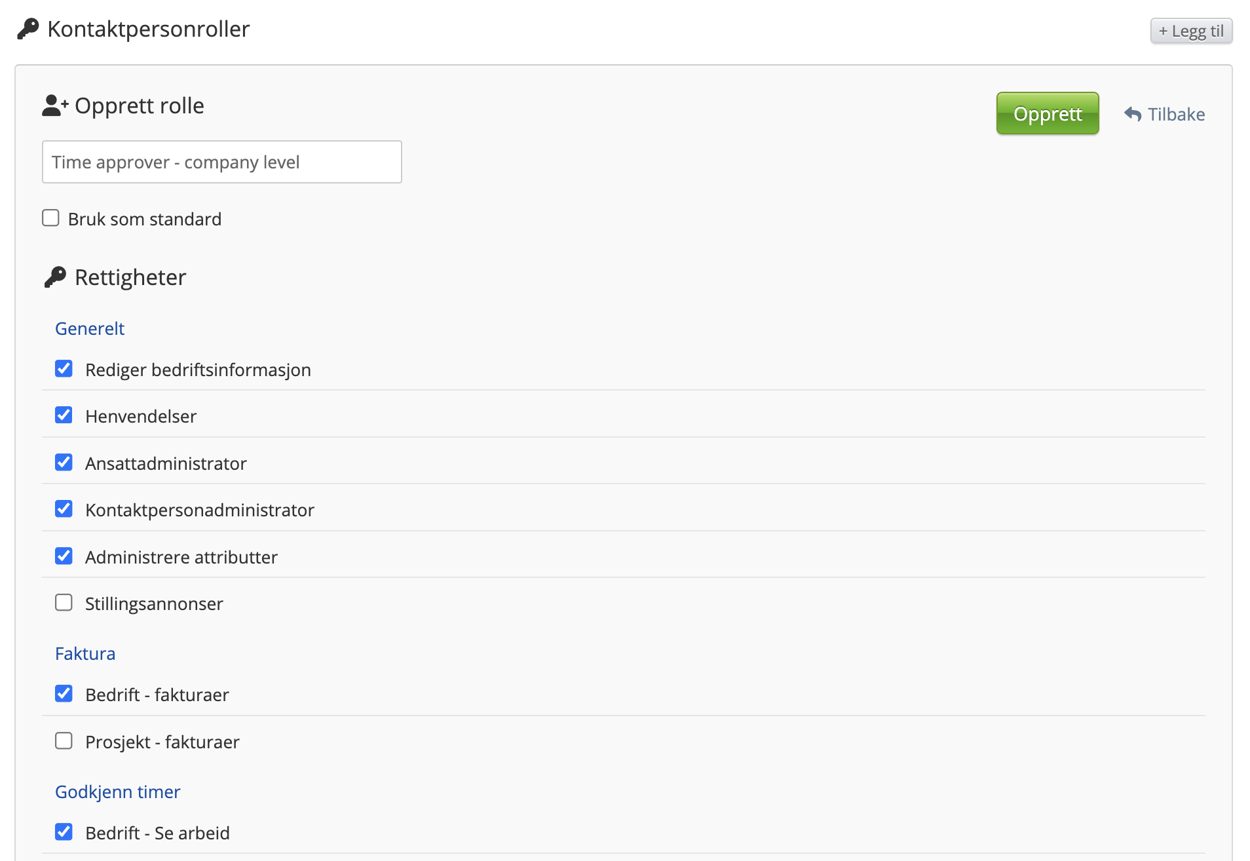The image size is (1250, 861).
Task: Uncheck Bedrift - fakturaer checkbox
Action: click(x=64, y=694)
